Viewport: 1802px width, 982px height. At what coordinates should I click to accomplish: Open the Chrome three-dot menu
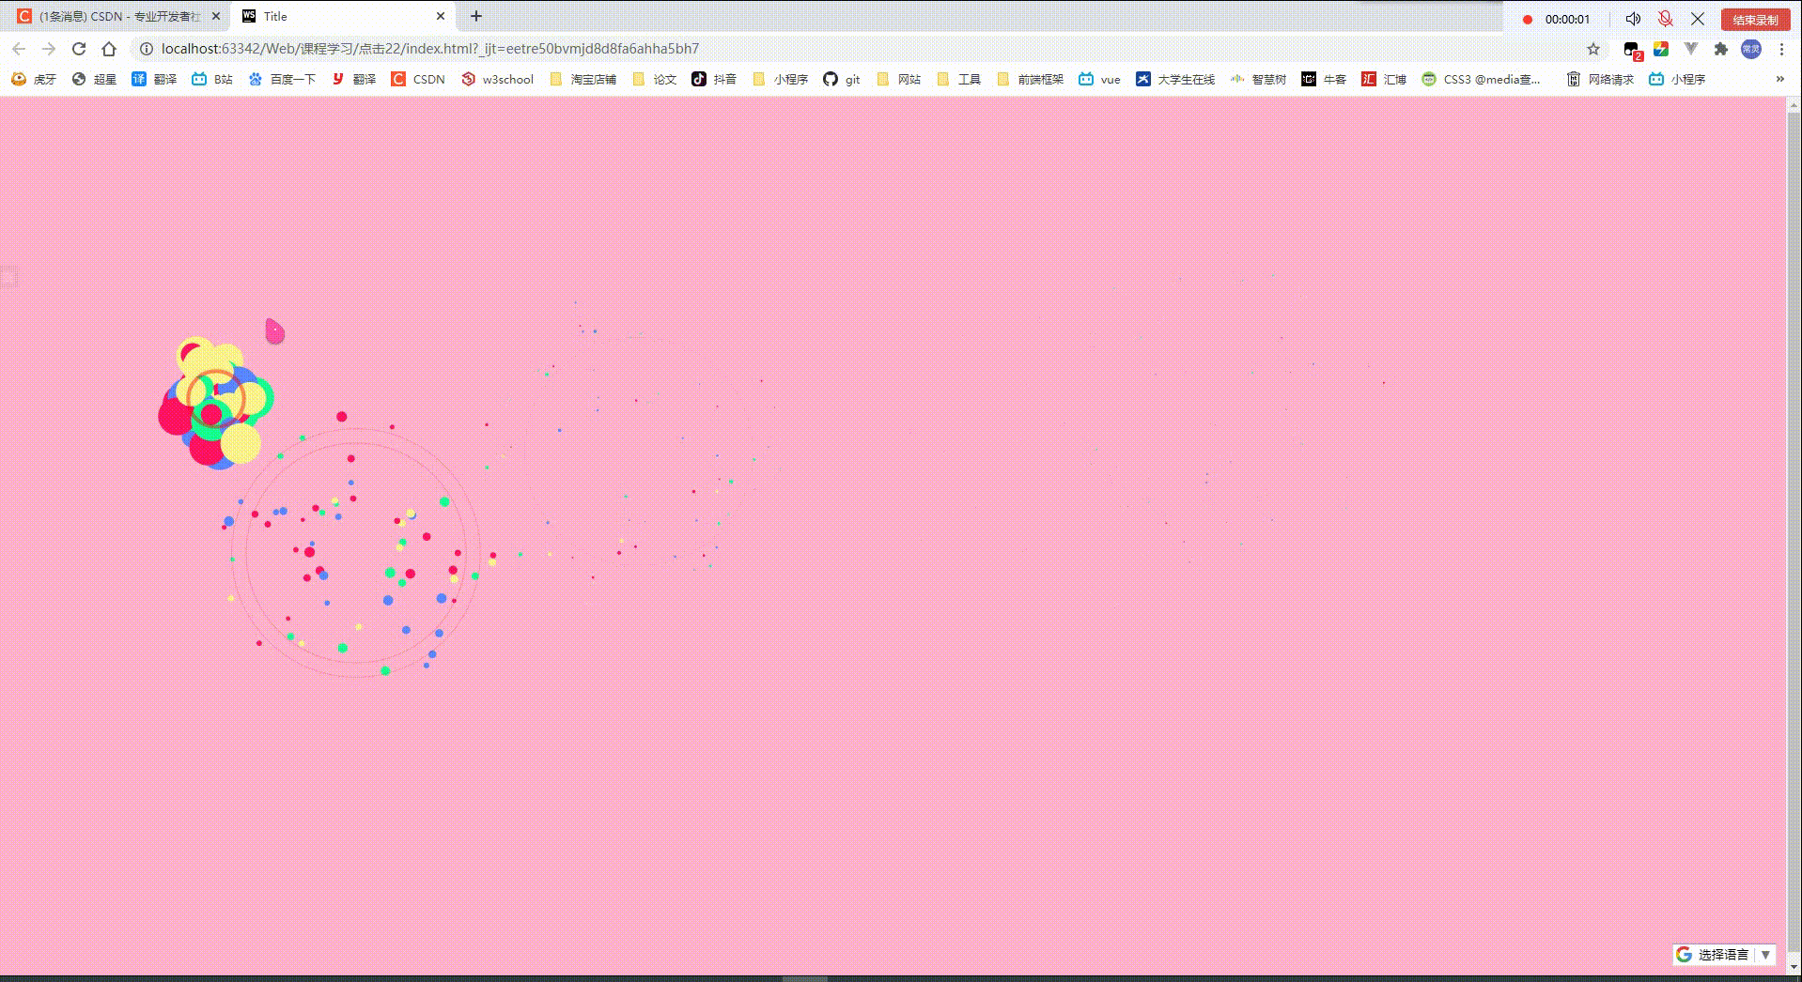pyautogui.click(x=1781, y=49)
